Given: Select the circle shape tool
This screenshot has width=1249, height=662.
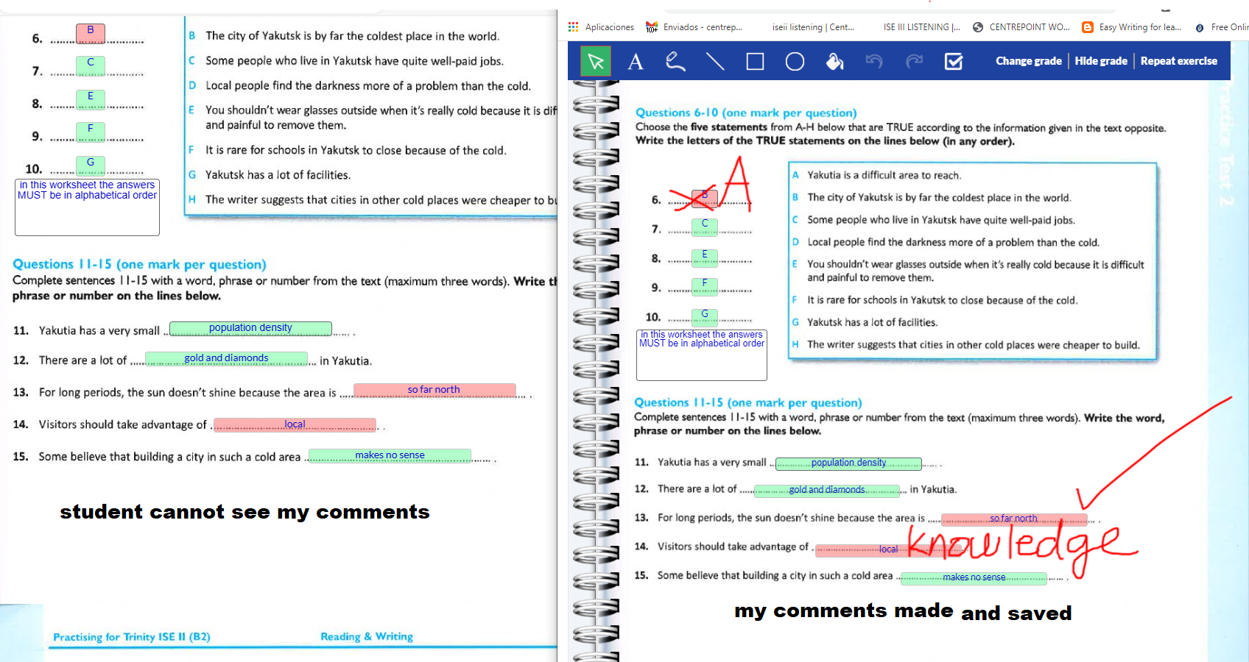Looking at the screenshot, I should pos(795,61).
